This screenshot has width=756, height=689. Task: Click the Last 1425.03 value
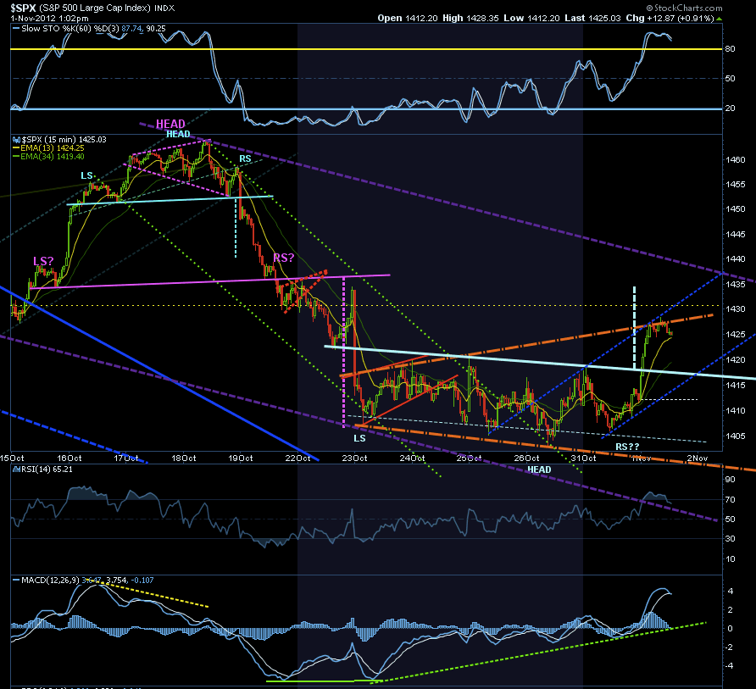pyautogui.click(x=592, y=18)
